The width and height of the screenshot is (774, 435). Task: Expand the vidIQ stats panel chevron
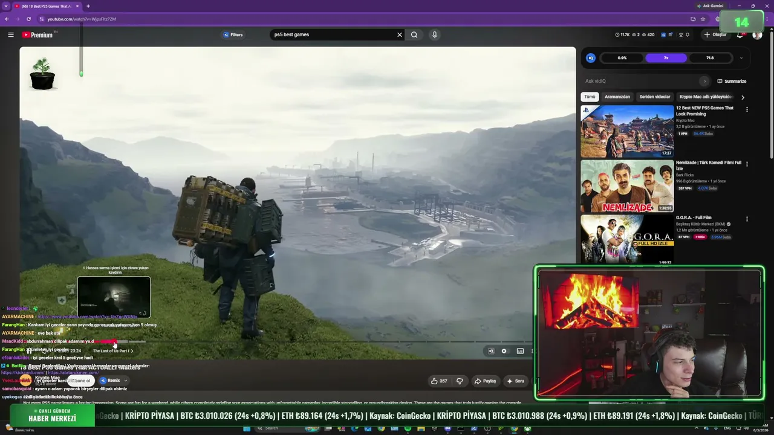(741, 58)
